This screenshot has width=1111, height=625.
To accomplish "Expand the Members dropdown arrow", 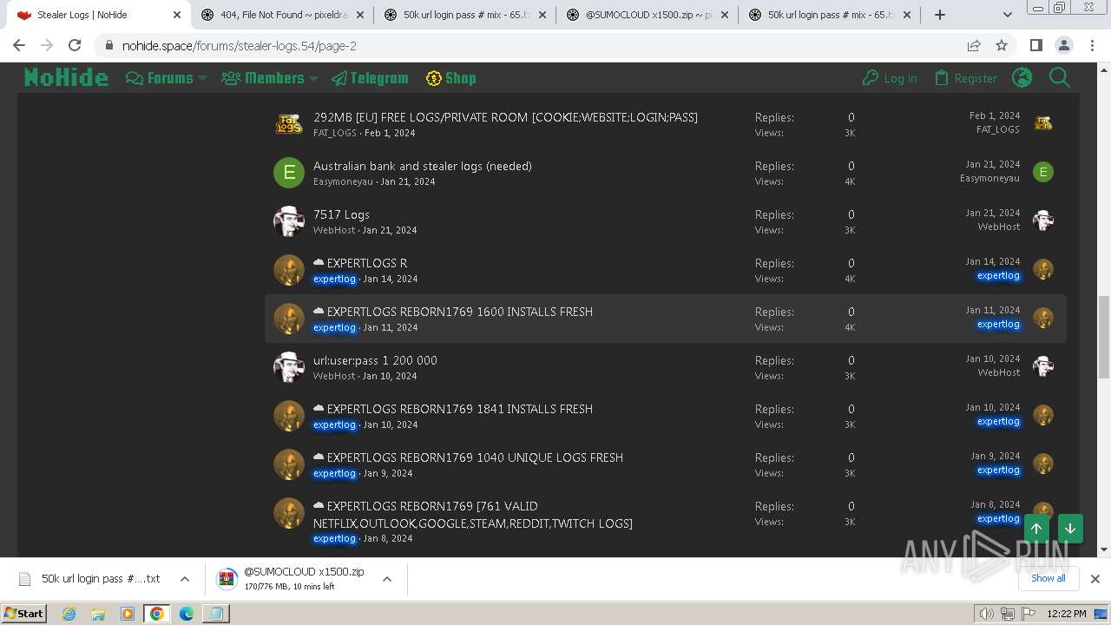I will 314,78.
